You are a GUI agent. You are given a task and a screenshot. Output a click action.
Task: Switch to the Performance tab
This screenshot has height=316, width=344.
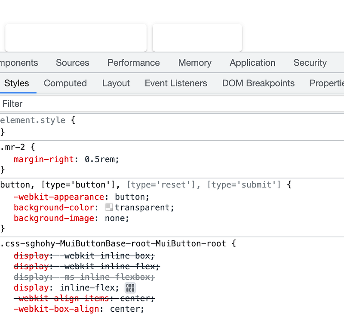point(134,63)
